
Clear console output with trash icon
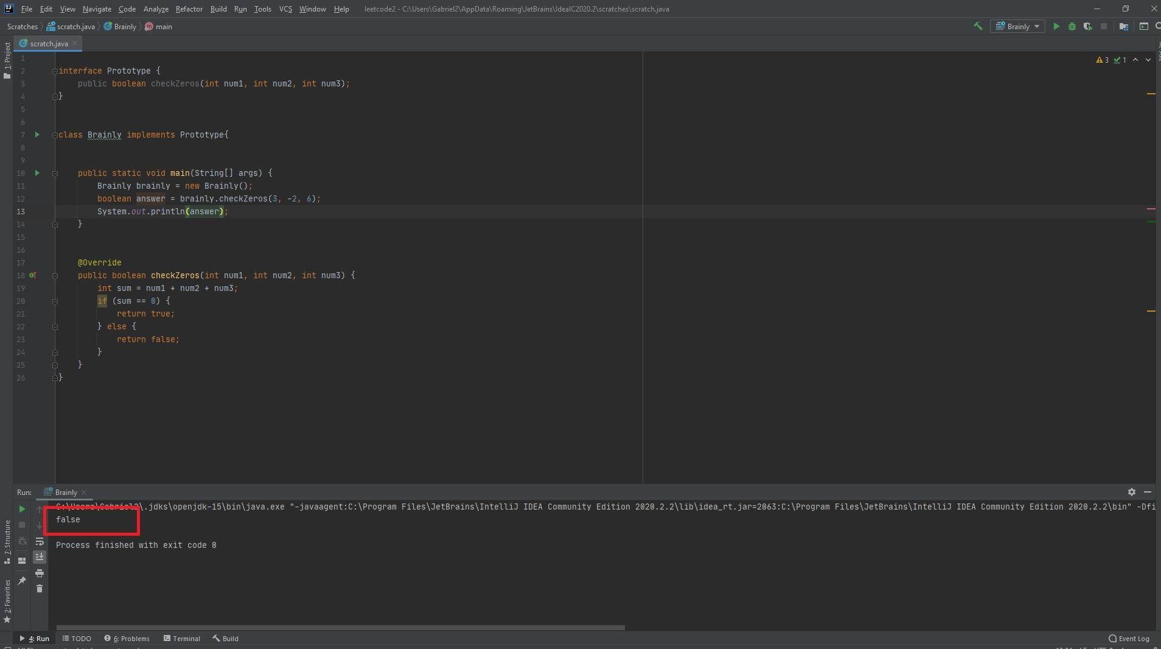pos(40,589)
